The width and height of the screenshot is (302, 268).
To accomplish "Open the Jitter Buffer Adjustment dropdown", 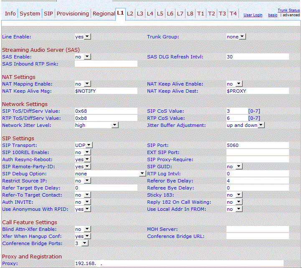I will (x=245, y=125).
